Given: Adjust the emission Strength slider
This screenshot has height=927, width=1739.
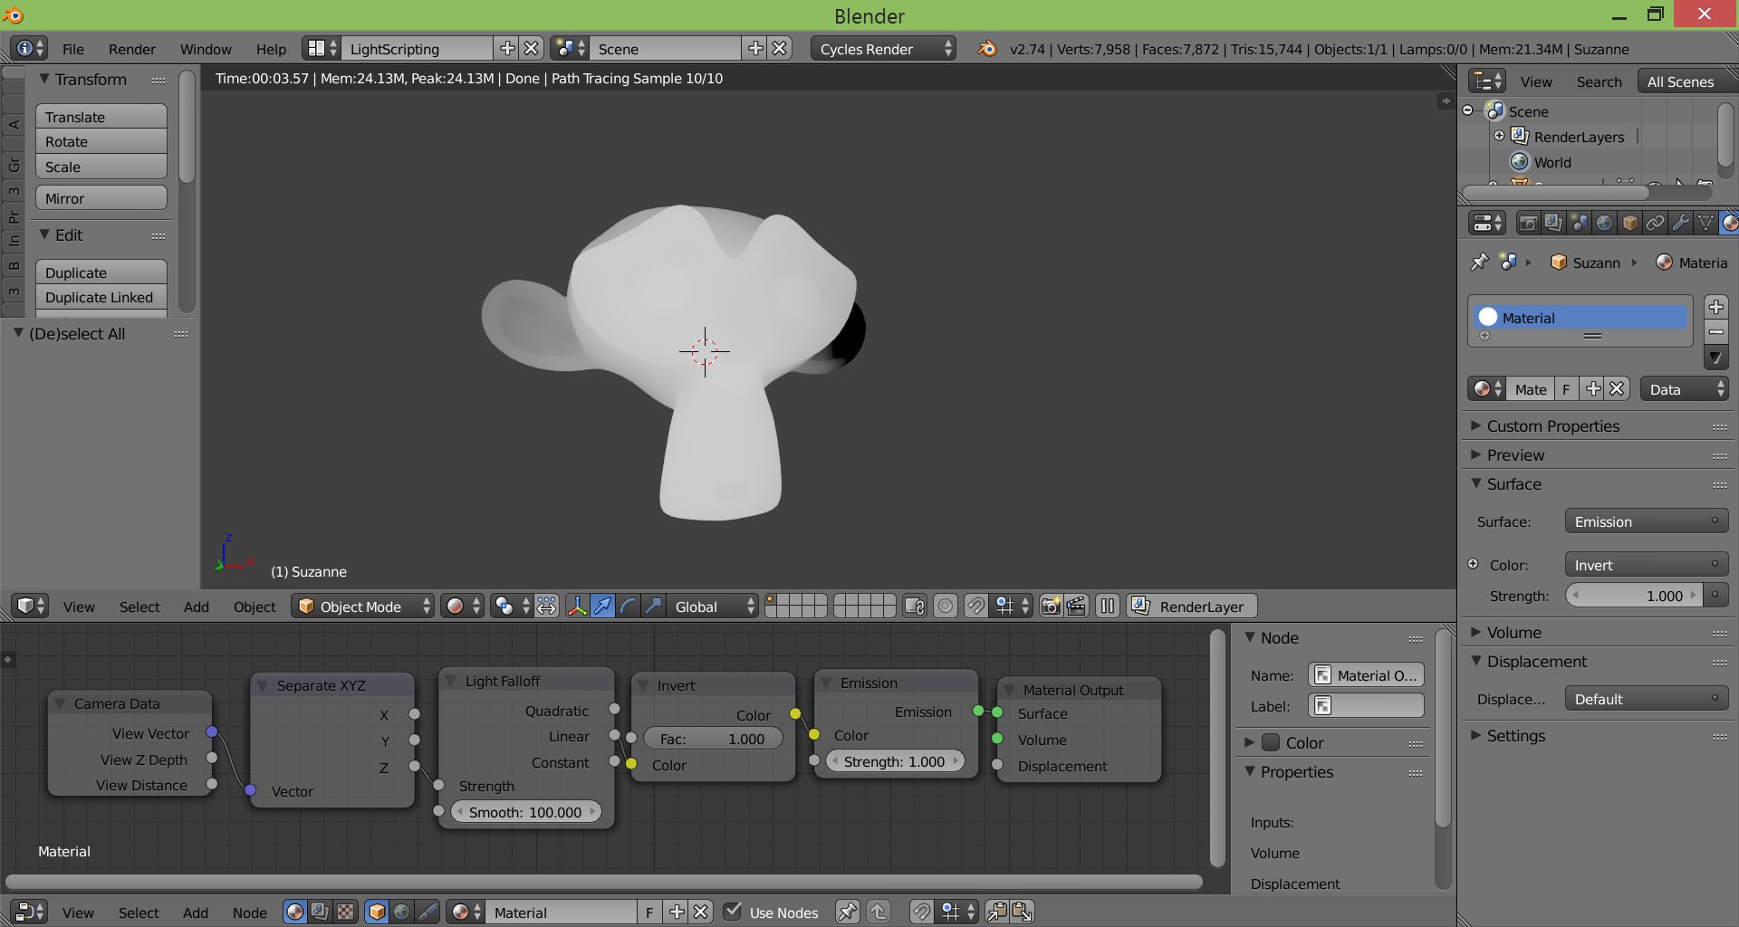Looking at the screenshot, I should coord(894,760).
